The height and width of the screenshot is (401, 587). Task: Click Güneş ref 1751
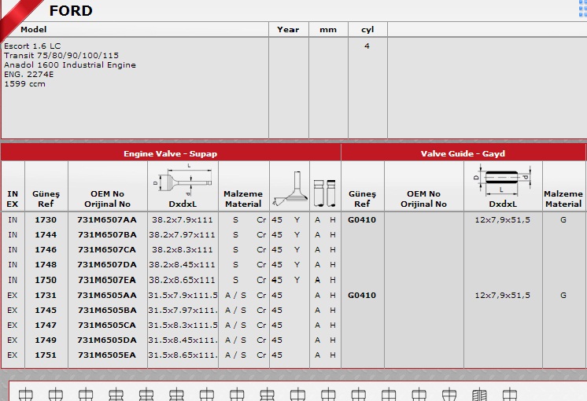click(46, 355)
